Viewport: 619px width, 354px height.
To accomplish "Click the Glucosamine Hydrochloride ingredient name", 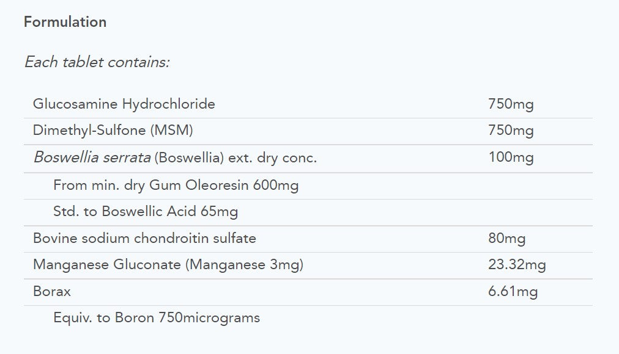I will (x=124, y=104).
